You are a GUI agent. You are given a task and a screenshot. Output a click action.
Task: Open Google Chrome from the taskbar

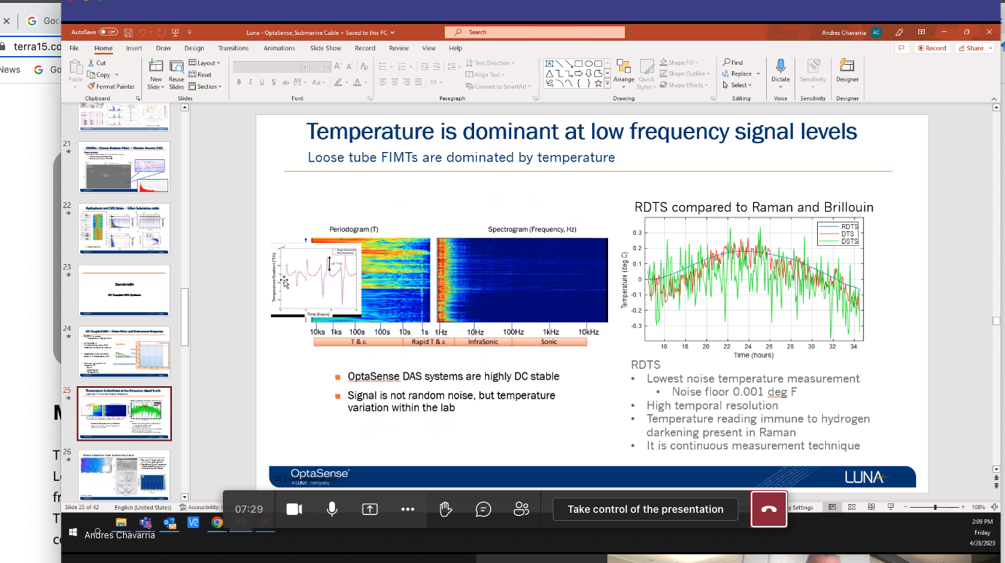[217, 522]
